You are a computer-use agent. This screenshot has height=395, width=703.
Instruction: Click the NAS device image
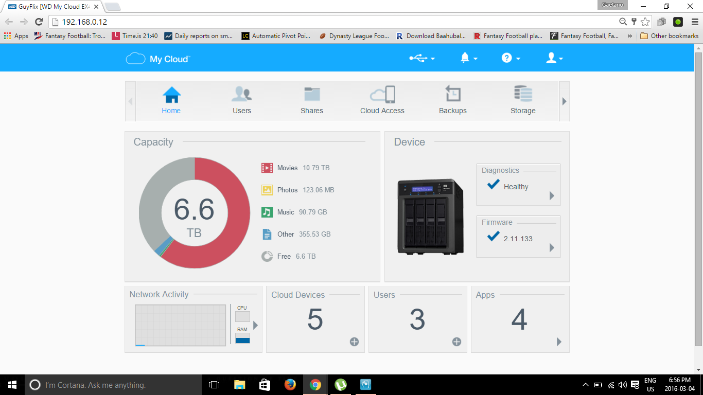click(430, 217)
